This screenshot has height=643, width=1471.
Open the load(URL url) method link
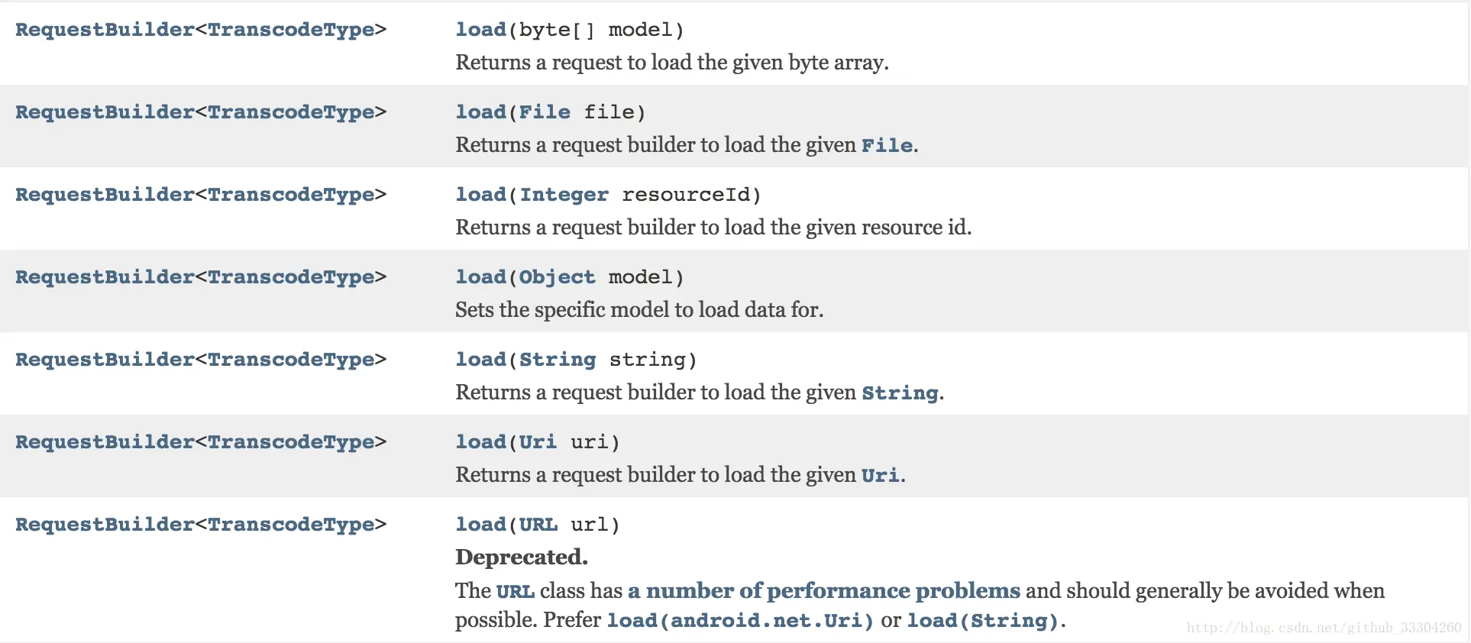[x=480, y=525]
